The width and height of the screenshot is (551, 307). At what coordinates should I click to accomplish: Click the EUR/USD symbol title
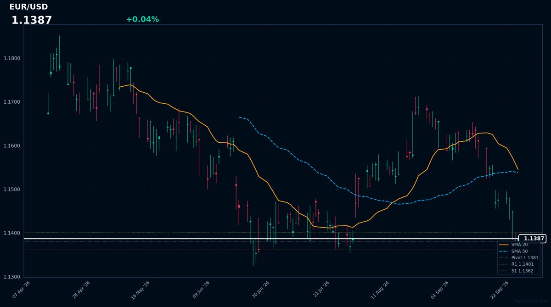pyautogui.click(x=28, y=7)
